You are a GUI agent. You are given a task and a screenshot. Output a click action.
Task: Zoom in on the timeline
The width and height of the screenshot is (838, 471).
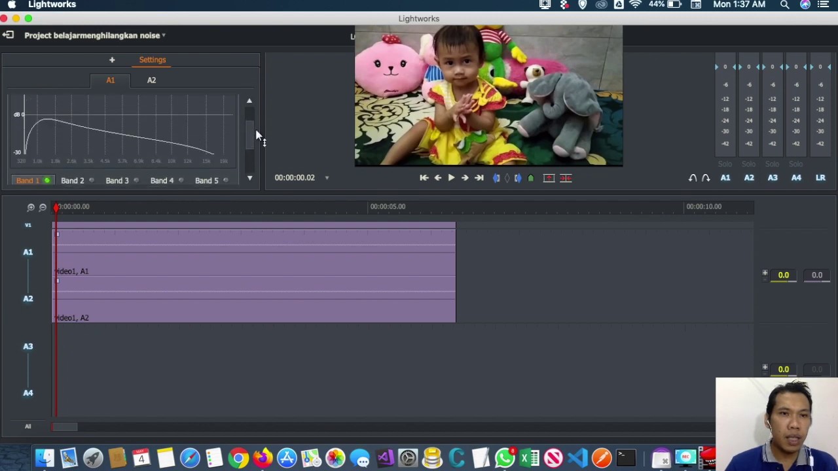point(31,207)
